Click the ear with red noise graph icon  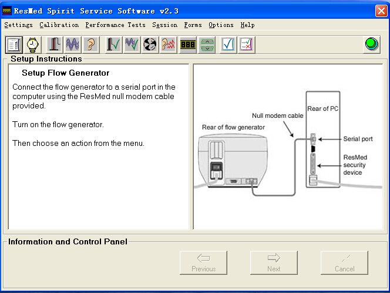tap(168, 45)
